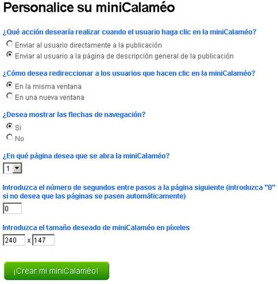Select 'Si' radio for navigation arrows
This screenshot has height=284, width=278.
pyautogui.click(x=9, y=126)
